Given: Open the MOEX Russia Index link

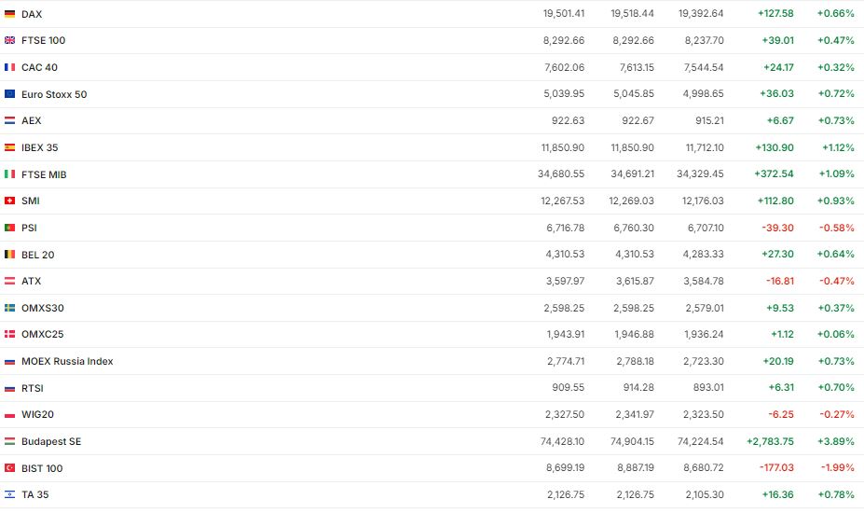Looking at the screenshot, I should 67,361.
